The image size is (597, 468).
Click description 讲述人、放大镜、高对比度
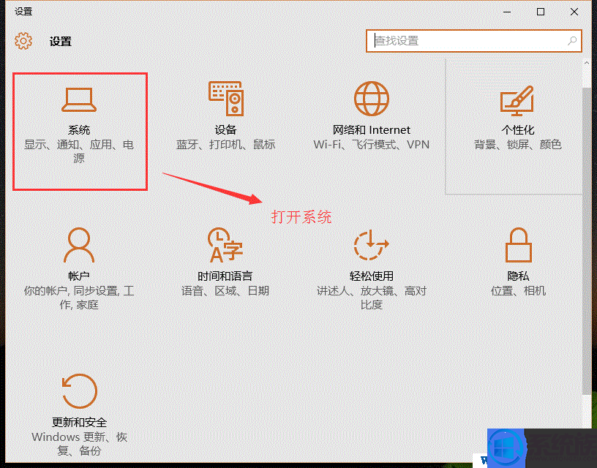click(x=371, y=298)
